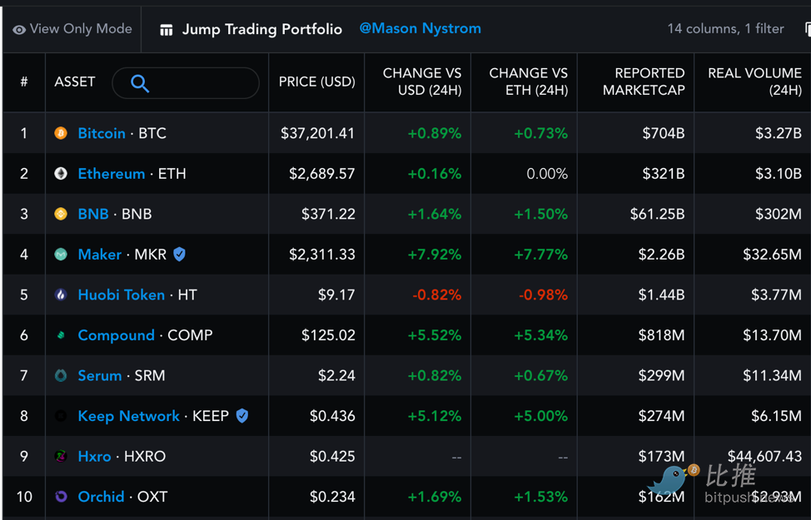Open the @Mason Nystrom profile link
Viewport: 811px width, 520px height.
tap(420, 28)
